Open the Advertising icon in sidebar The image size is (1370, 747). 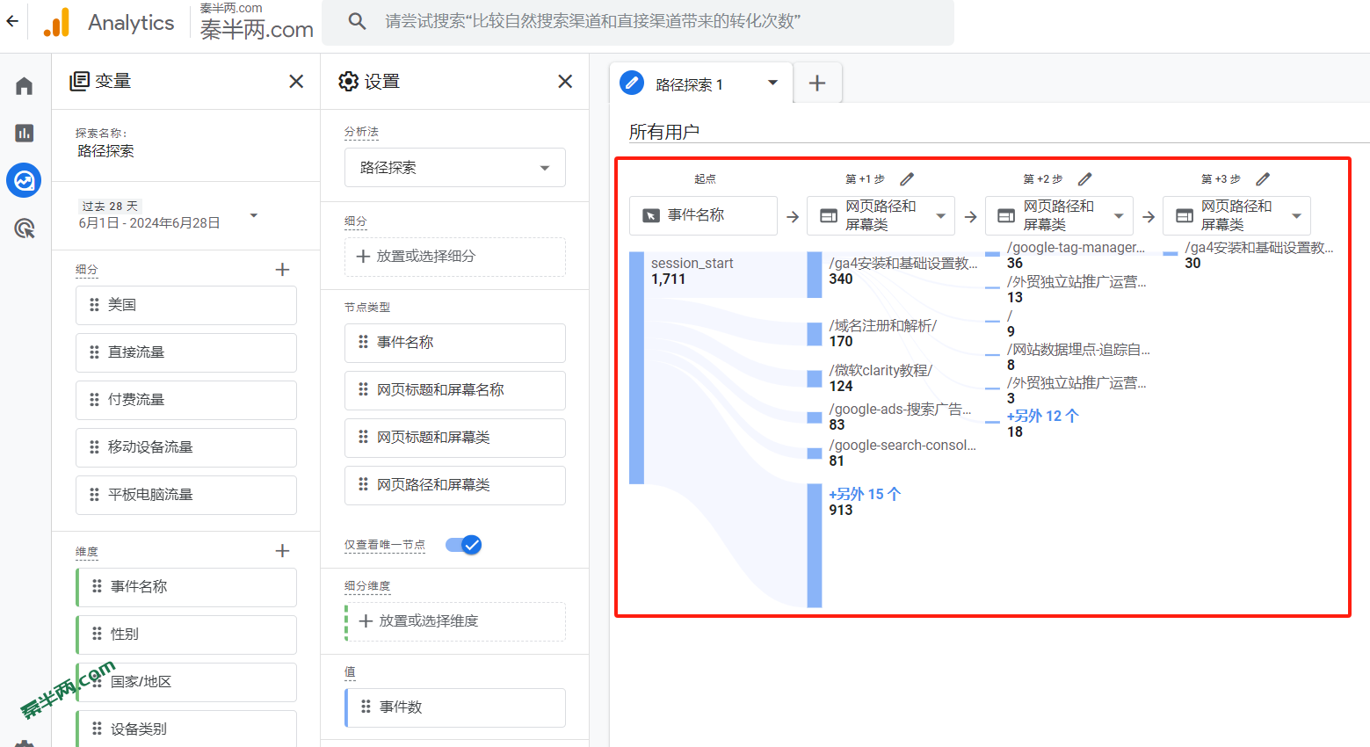23,228
